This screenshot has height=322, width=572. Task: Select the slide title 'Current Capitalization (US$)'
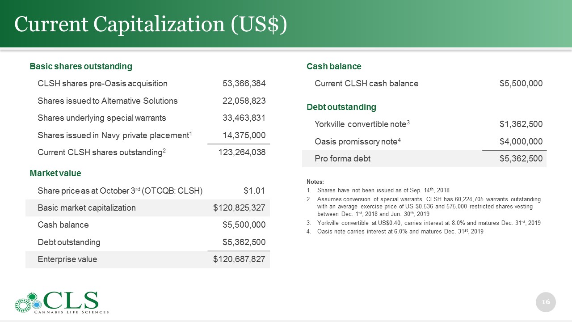click(150, 24)
